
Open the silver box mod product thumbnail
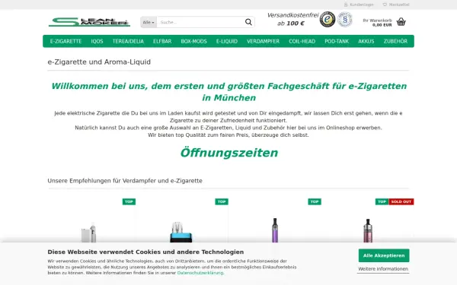(89, 232)
